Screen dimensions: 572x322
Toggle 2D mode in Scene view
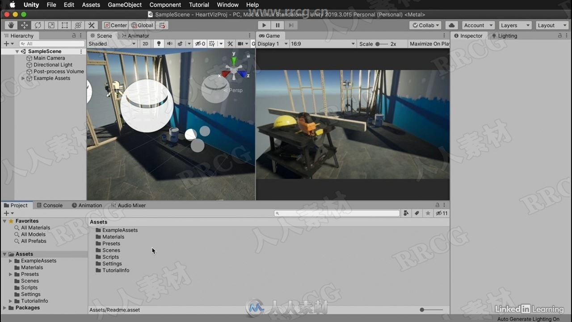145,44
